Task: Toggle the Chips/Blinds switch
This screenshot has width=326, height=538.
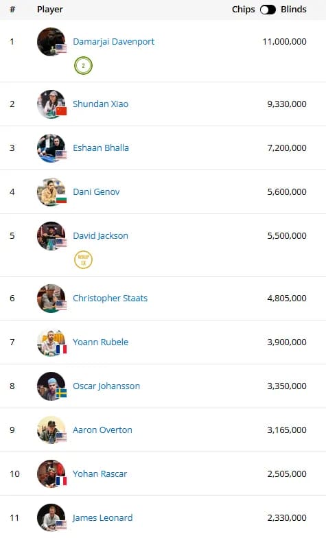Action: 268,10
